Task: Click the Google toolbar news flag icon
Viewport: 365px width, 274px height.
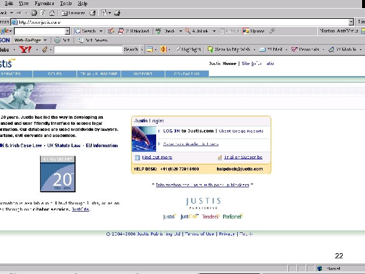Action: click(x=111, y=31)
